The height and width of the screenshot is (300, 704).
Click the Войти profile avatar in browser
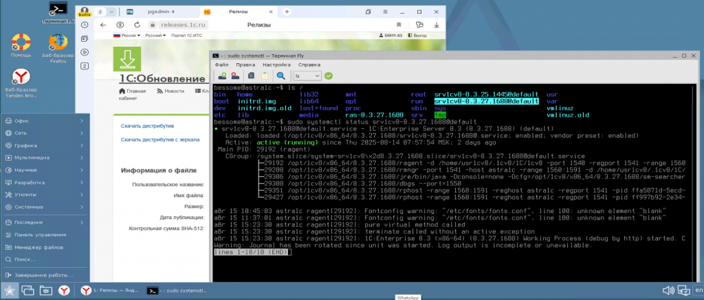tap(85, 12)
